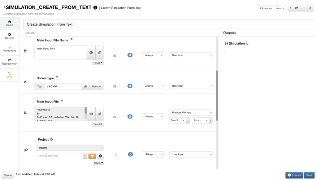Click the link icon beside Project ID
Viewport: 317px width, 181px height.
[26, 150]
